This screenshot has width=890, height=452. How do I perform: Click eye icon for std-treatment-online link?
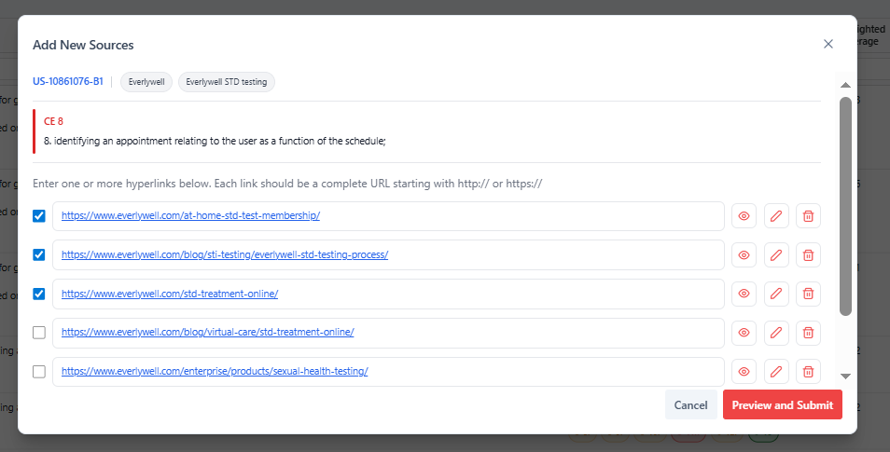click(744, 294)
